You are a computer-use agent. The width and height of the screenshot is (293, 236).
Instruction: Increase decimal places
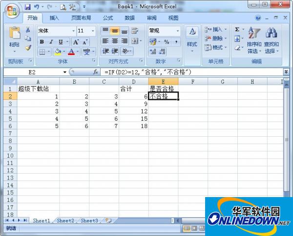tap(153, 52)
